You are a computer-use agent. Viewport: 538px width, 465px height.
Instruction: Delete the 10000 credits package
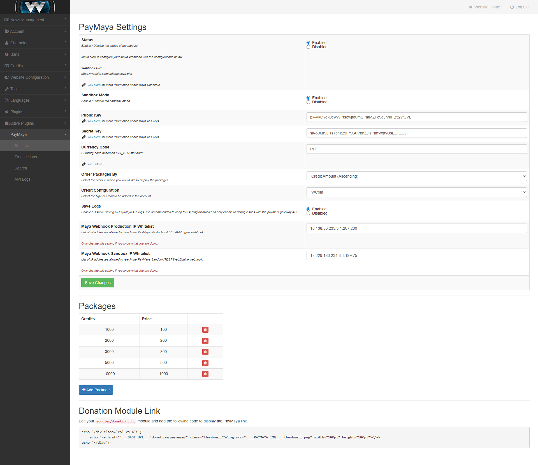click(x=205, y=374)
